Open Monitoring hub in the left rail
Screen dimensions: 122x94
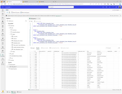point(3,34)
